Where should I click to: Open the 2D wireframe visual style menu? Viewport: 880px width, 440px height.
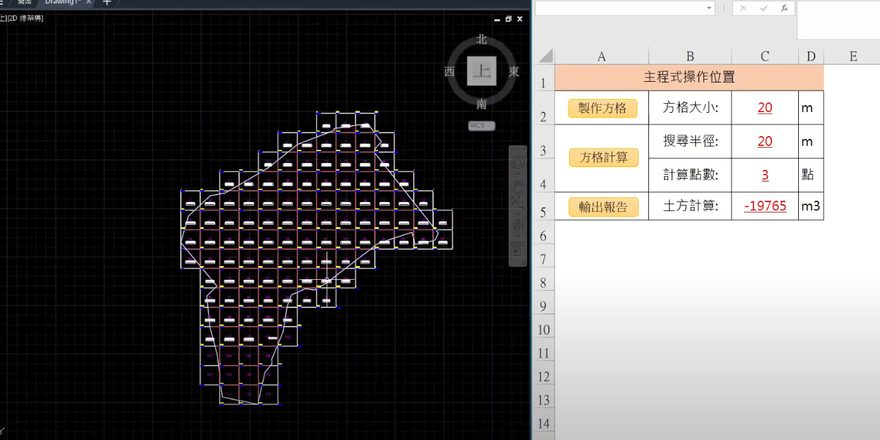point(25,18)
